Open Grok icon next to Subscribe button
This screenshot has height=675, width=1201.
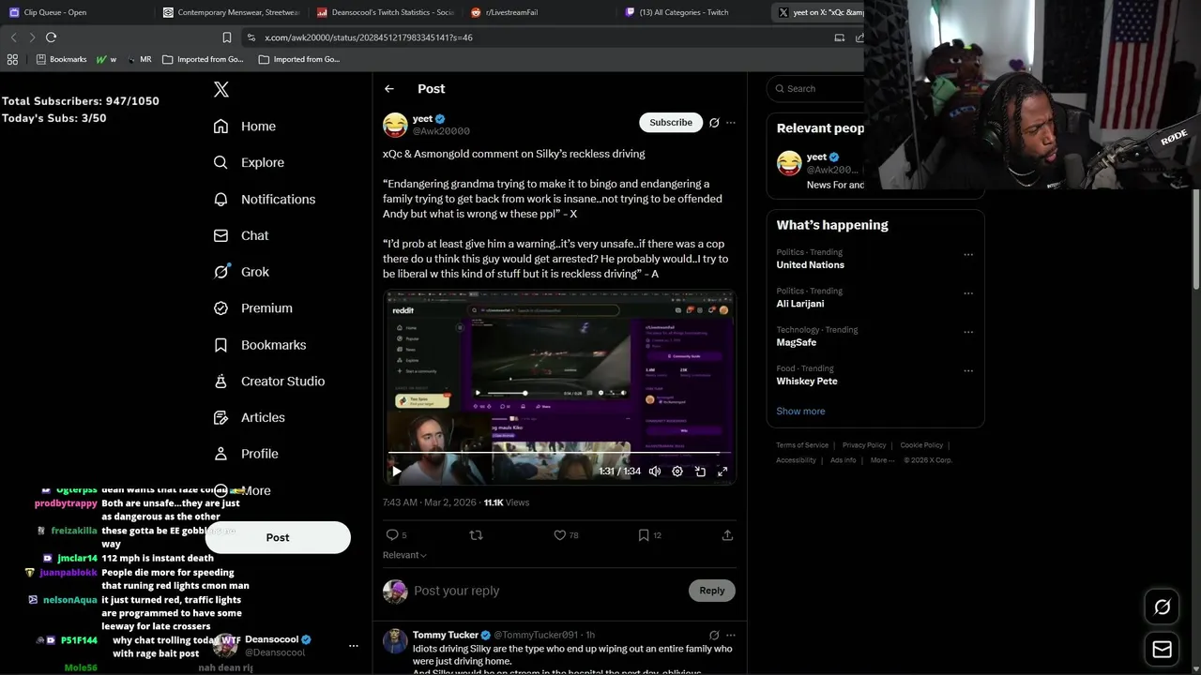point(714,123)
